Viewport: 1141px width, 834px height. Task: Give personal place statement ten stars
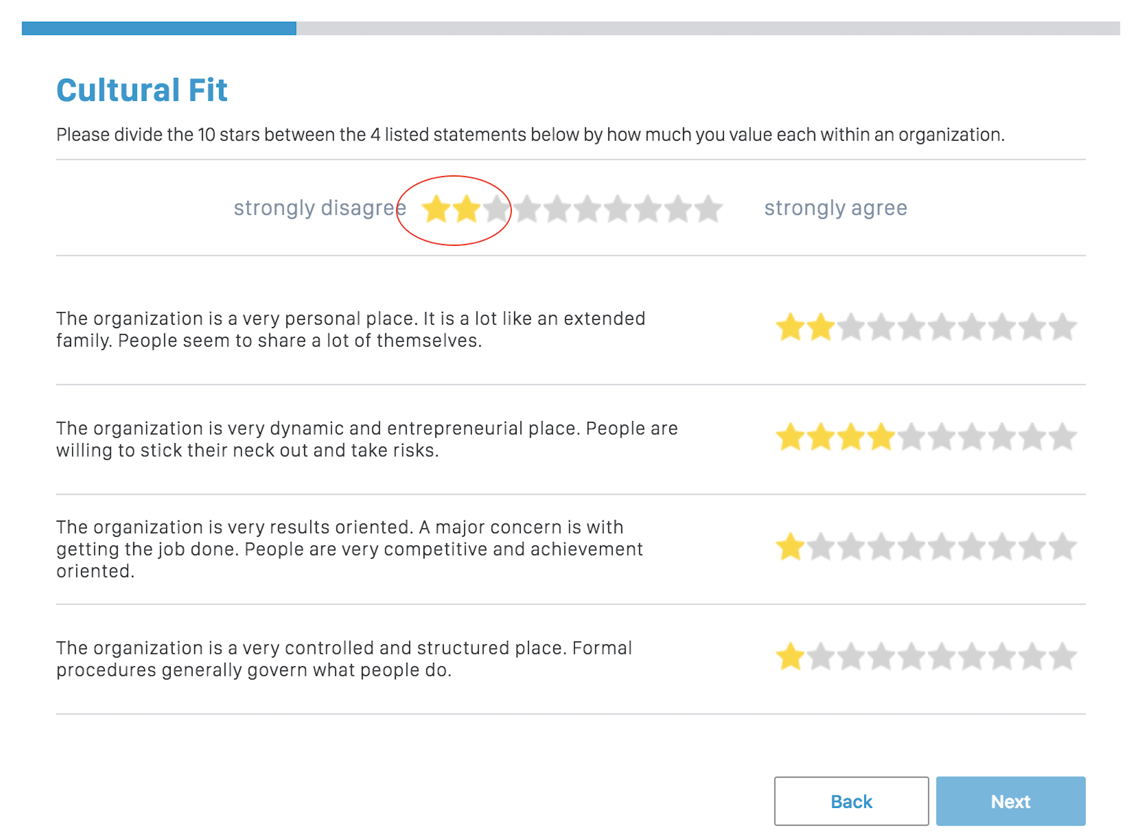[1062, 327]
